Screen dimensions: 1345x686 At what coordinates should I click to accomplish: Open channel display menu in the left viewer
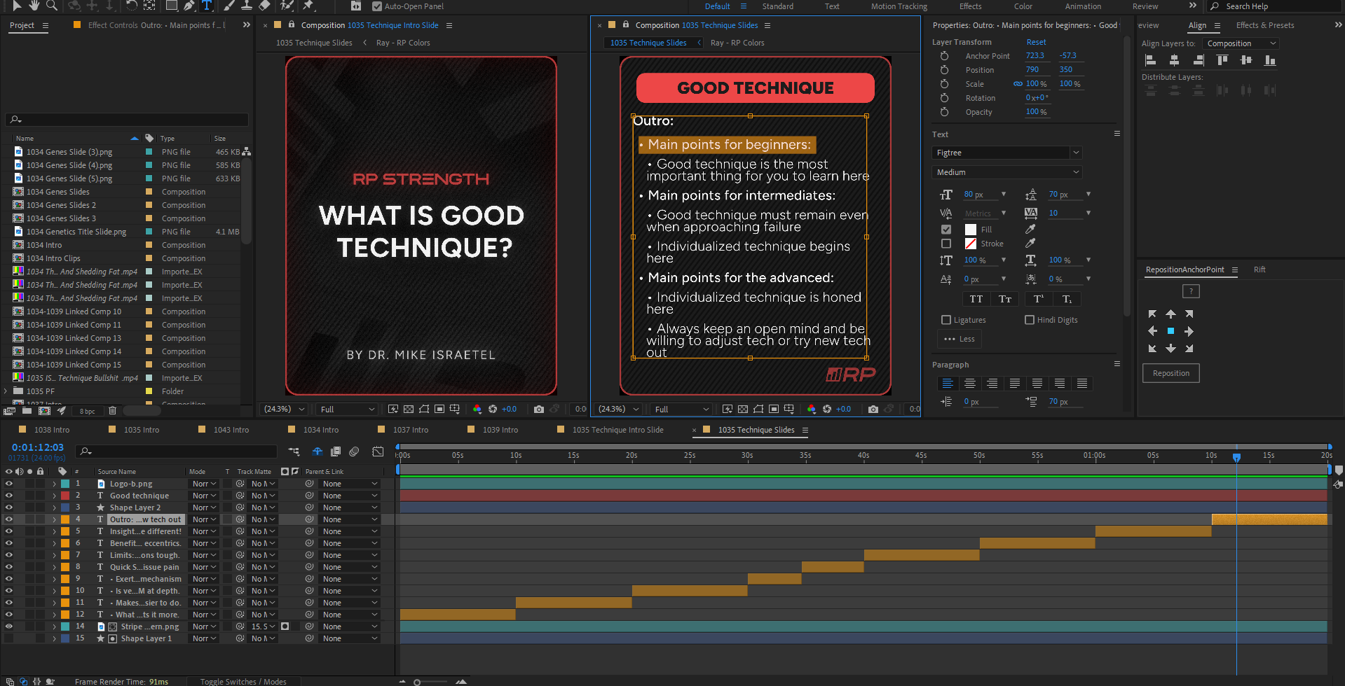pos(477,409)
